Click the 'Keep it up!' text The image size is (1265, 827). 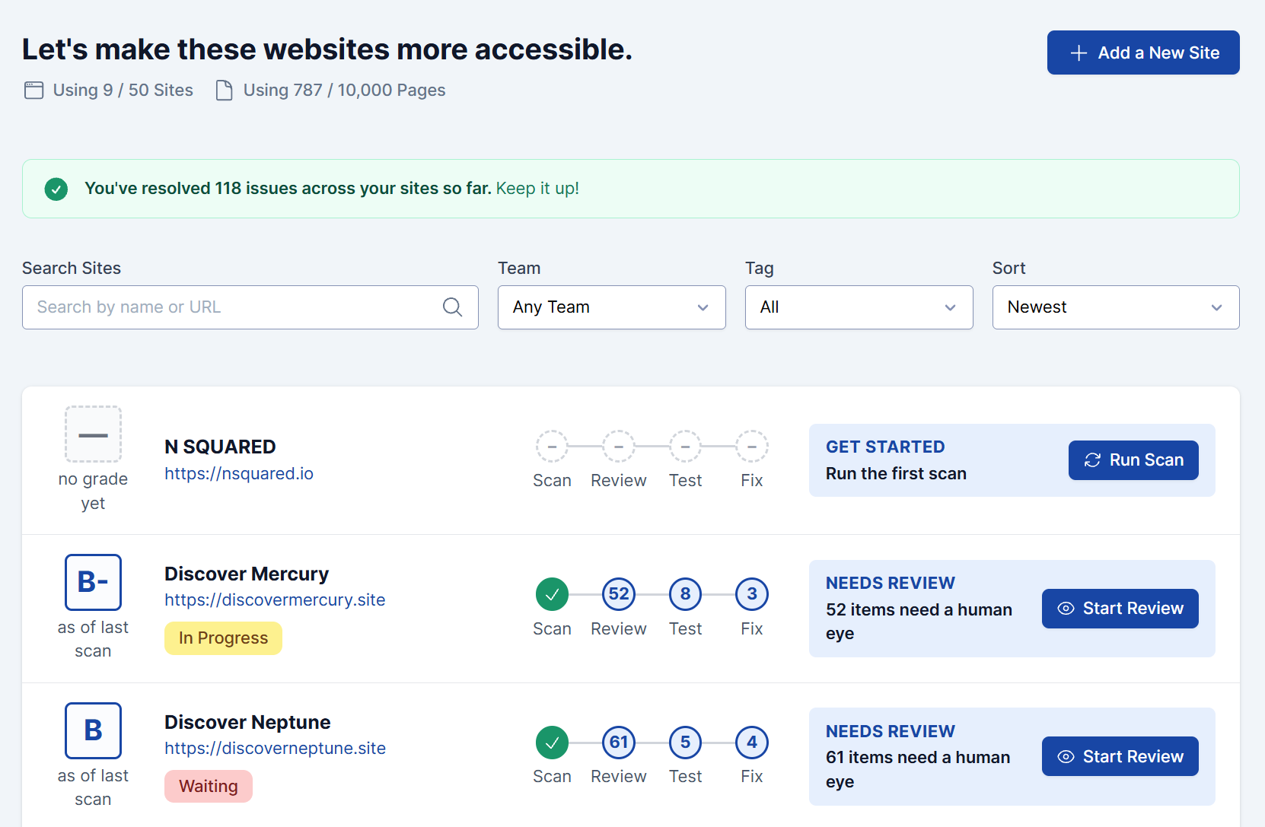[x=537, y=189]
